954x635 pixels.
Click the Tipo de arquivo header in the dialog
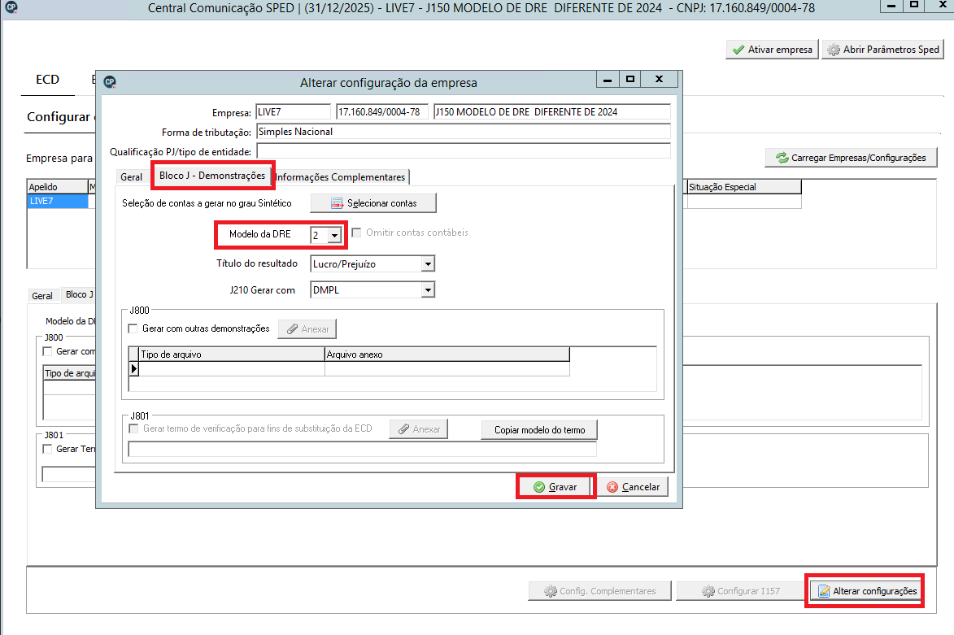click(232, 354)
